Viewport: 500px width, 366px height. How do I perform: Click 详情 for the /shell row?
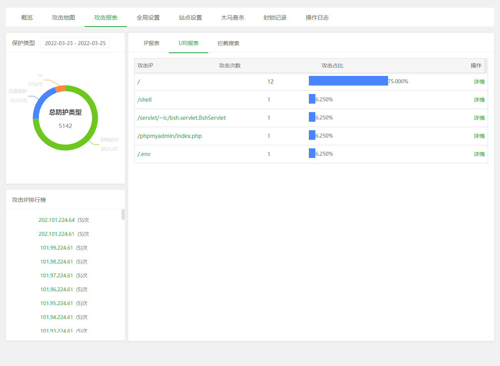(479, 100)
